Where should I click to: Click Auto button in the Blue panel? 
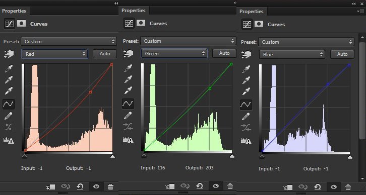click(342, 54)
